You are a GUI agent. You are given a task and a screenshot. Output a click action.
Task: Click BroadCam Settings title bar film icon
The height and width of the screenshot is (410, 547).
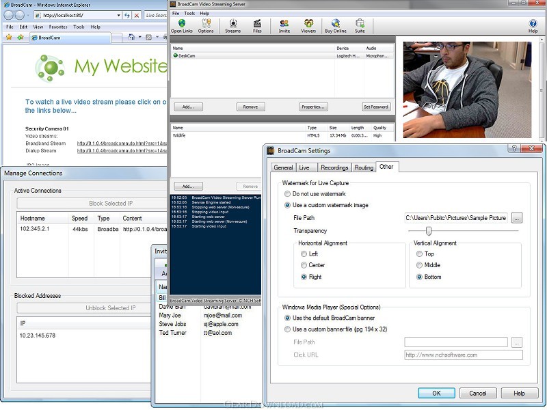[x=270, y=150]
